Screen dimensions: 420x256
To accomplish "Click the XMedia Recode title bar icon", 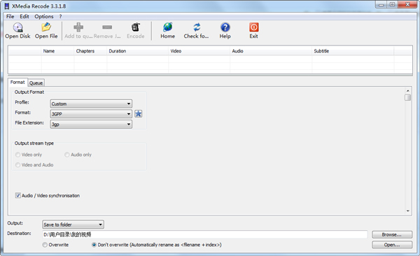I will (x=7, y=6).
